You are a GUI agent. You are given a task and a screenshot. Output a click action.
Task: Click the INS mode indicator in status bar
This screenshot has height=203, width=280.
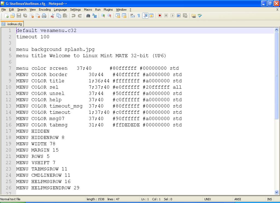coord(269,199)
